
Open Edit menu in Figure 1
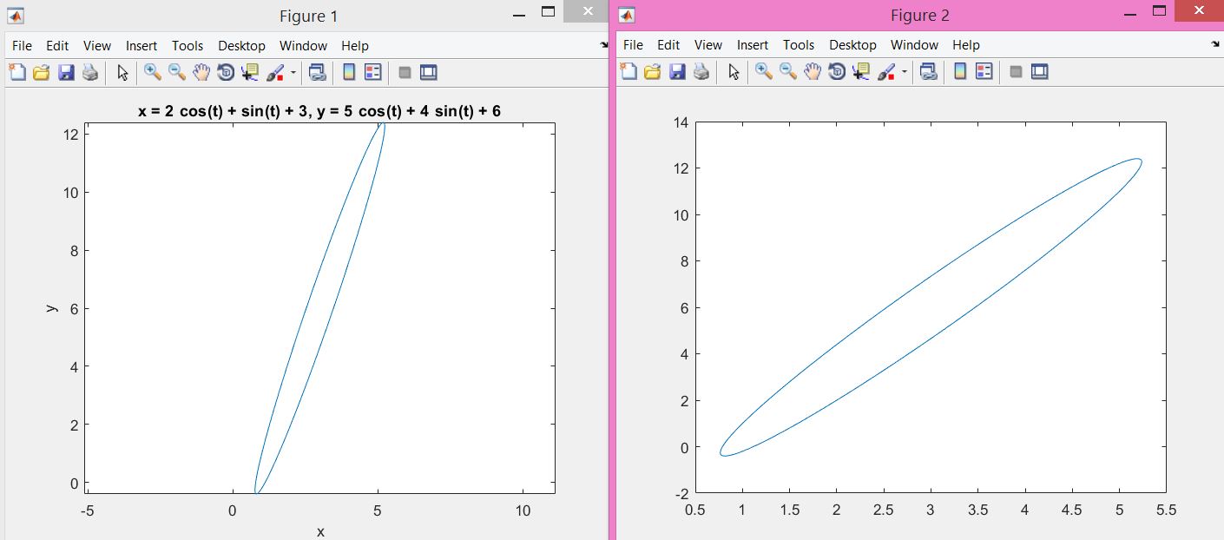click(57, 45)
